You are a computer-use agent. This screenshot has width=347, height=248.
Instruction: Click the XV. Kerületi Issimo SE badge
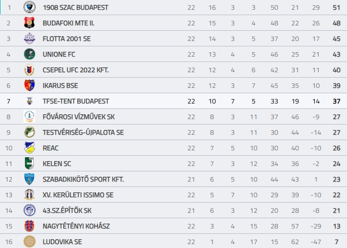[29, 195]
